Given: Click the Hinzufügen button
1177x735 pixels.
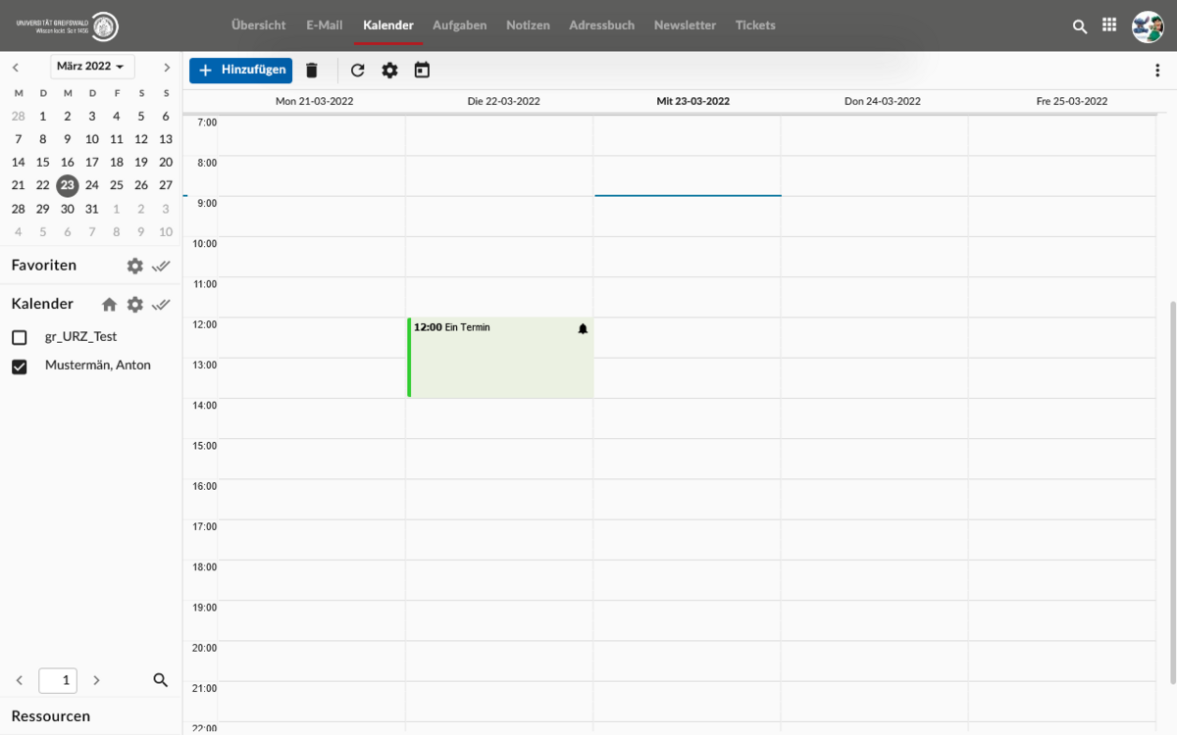Looking at the screenshot, I should [240, 71].
